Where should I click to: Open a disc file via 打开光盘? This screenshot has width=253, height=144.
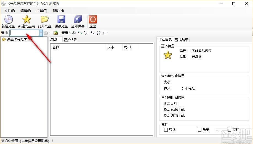(45, 22)
